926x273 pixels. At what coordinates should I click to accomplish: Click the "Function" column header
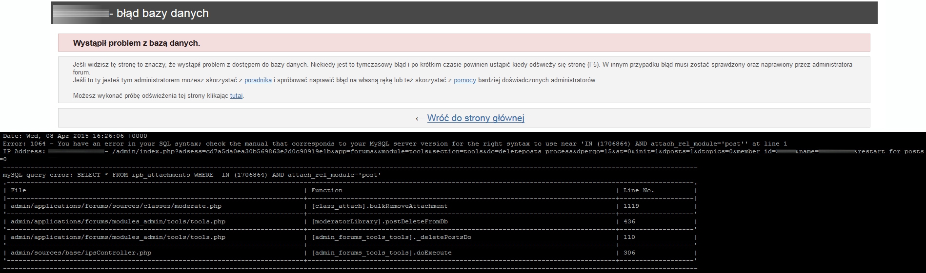click(x=327, y=190)
